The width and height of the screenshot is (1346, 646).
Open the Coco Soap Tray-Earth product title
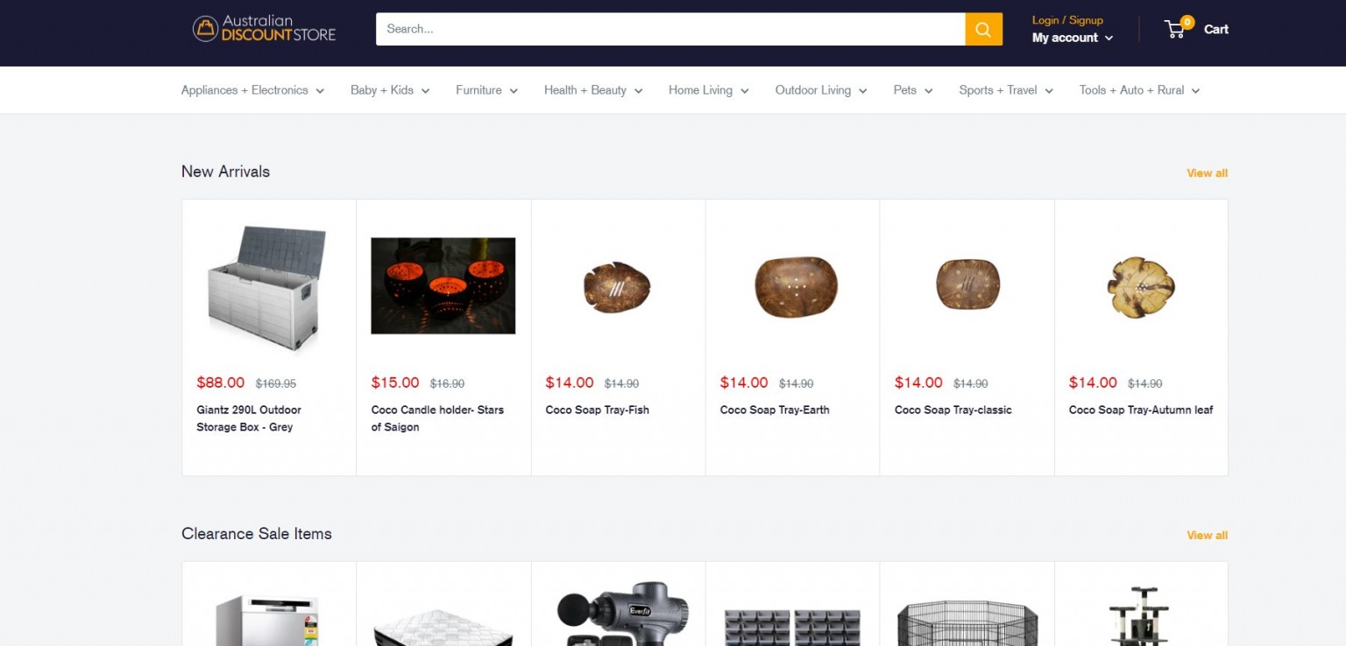775,410
